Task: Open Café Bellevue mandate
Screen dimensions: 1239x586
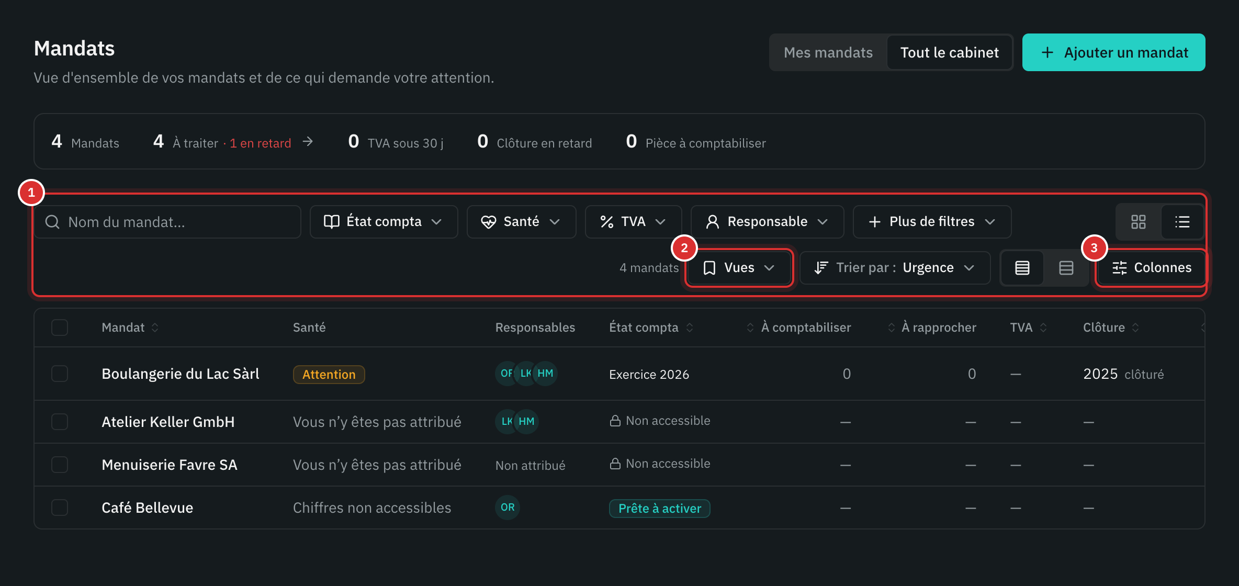Action: [x=148, y=508]
